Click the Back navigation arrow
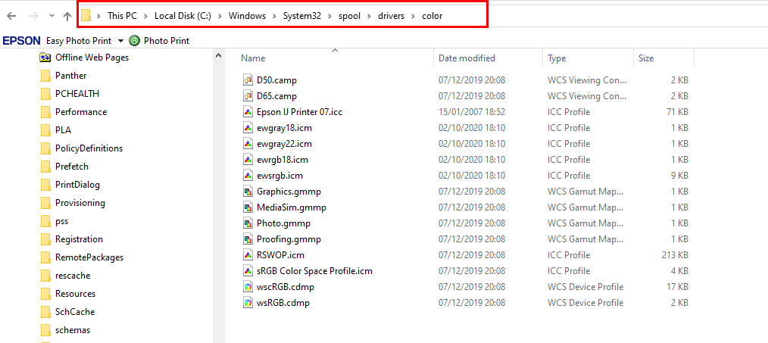 [x=11, y=16]
